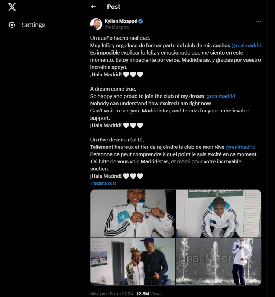Open @realmadrid mention in the Spanish paragraph
275x297 pixels.
point(246,45)
